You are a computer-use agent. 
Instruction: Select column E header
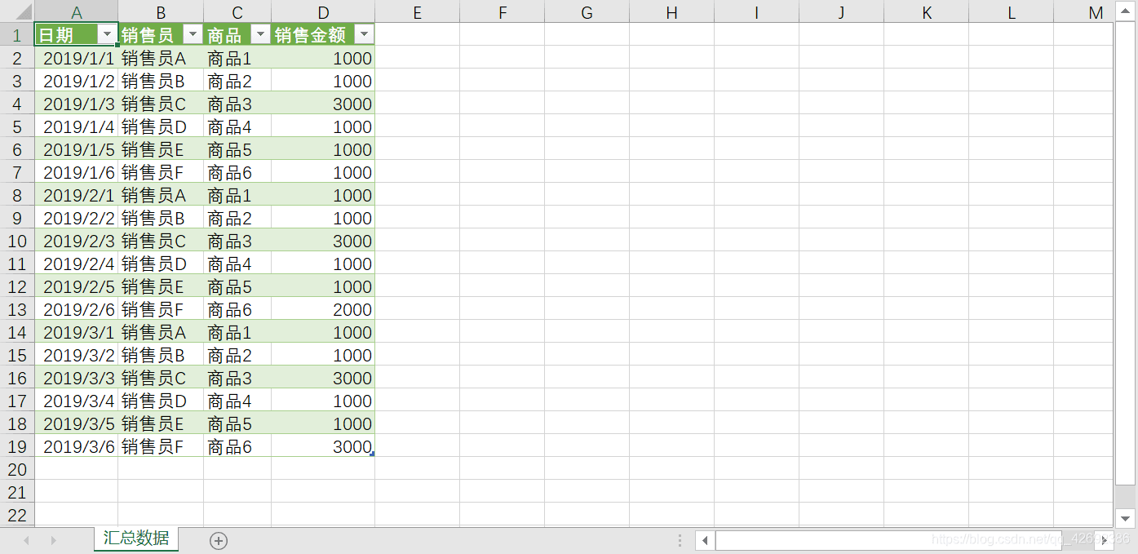pos(418,11)
